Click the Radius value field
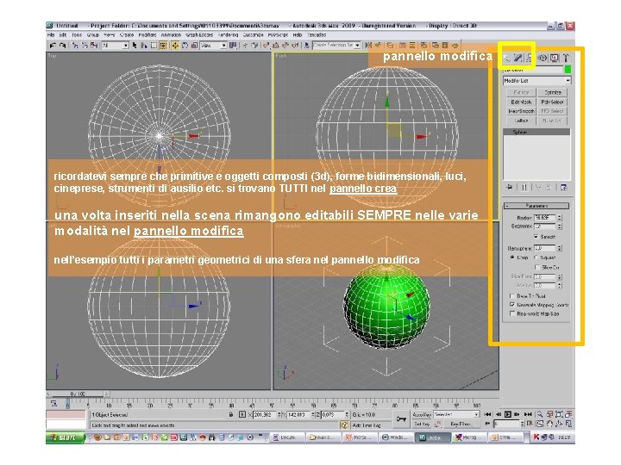The height and width of the screenshot is (465, 621). click(545, 218)
